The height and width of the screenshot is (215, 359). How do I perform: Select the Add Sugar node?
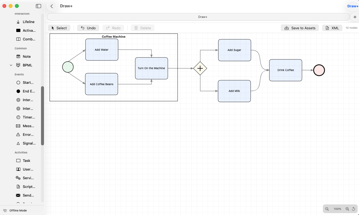[x=235, y=50]
